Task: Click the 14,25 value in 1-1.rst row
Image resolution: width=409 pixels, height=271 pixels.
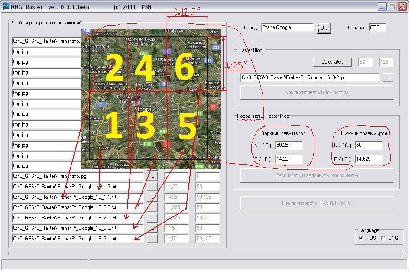Action: (176, 197)
